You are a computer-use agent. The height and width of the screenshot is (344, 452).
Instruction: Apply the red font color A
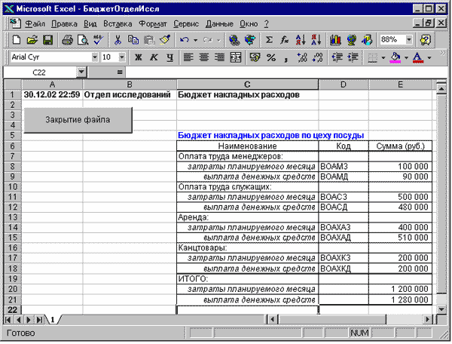pyautogui.click(x=418, y=57)
